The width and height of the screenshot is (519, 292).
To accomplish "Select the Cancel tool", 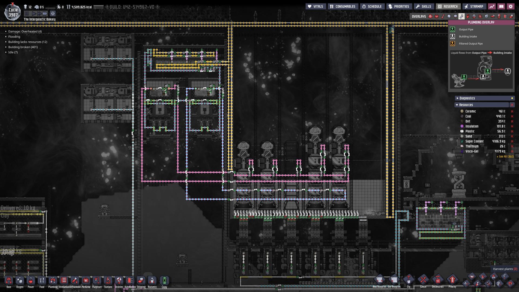I will (423, 280).
